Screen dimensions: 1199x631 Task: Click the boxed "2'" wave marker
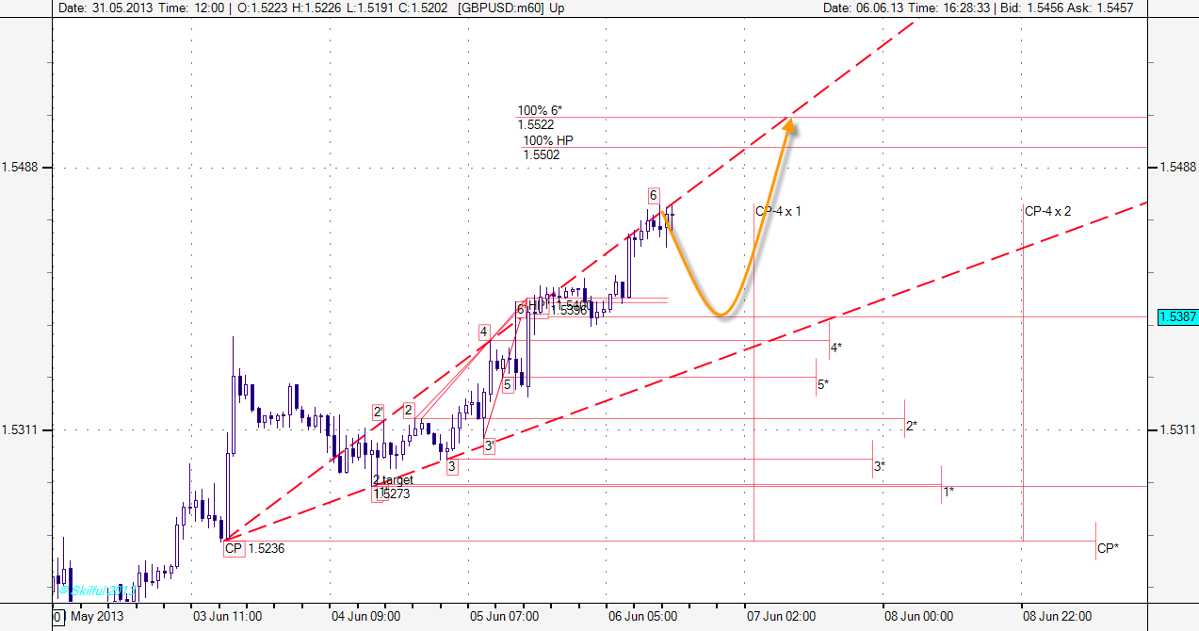point(378,412)
